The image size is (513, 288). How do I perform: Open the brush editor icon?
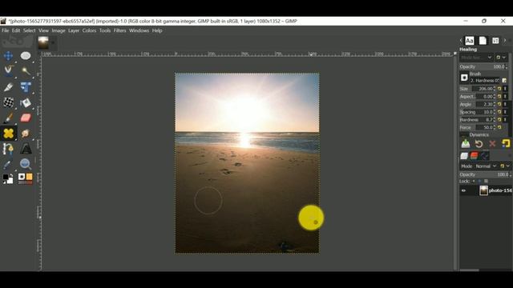coord(504,80)
